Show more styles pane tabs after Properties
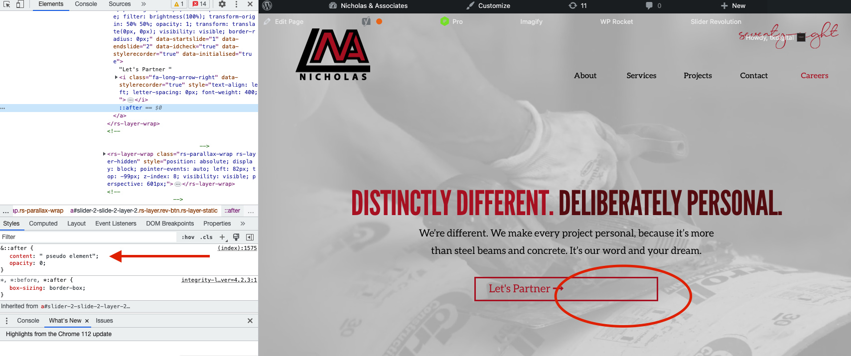 tap(243, 224)
